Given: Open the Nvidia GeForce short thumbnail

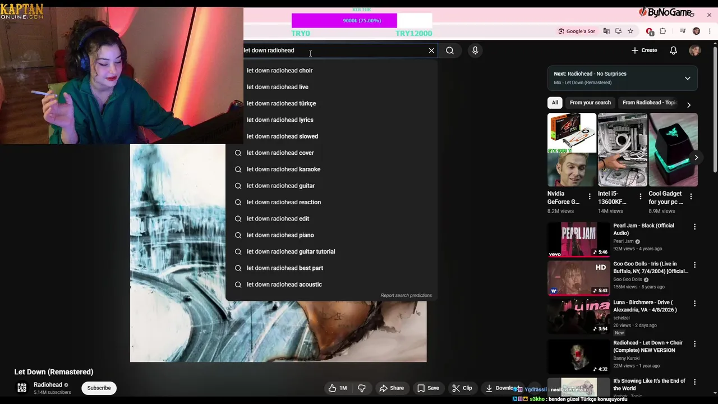Looking at the screenshot, I should tap(572, 150).
